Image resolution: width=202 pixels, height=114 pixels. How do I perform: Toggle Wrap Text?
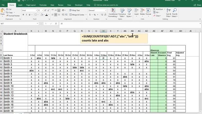74,10
